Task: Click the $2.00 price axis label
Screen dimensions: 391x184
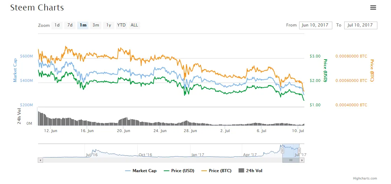Action: click(x=315, y=80)
